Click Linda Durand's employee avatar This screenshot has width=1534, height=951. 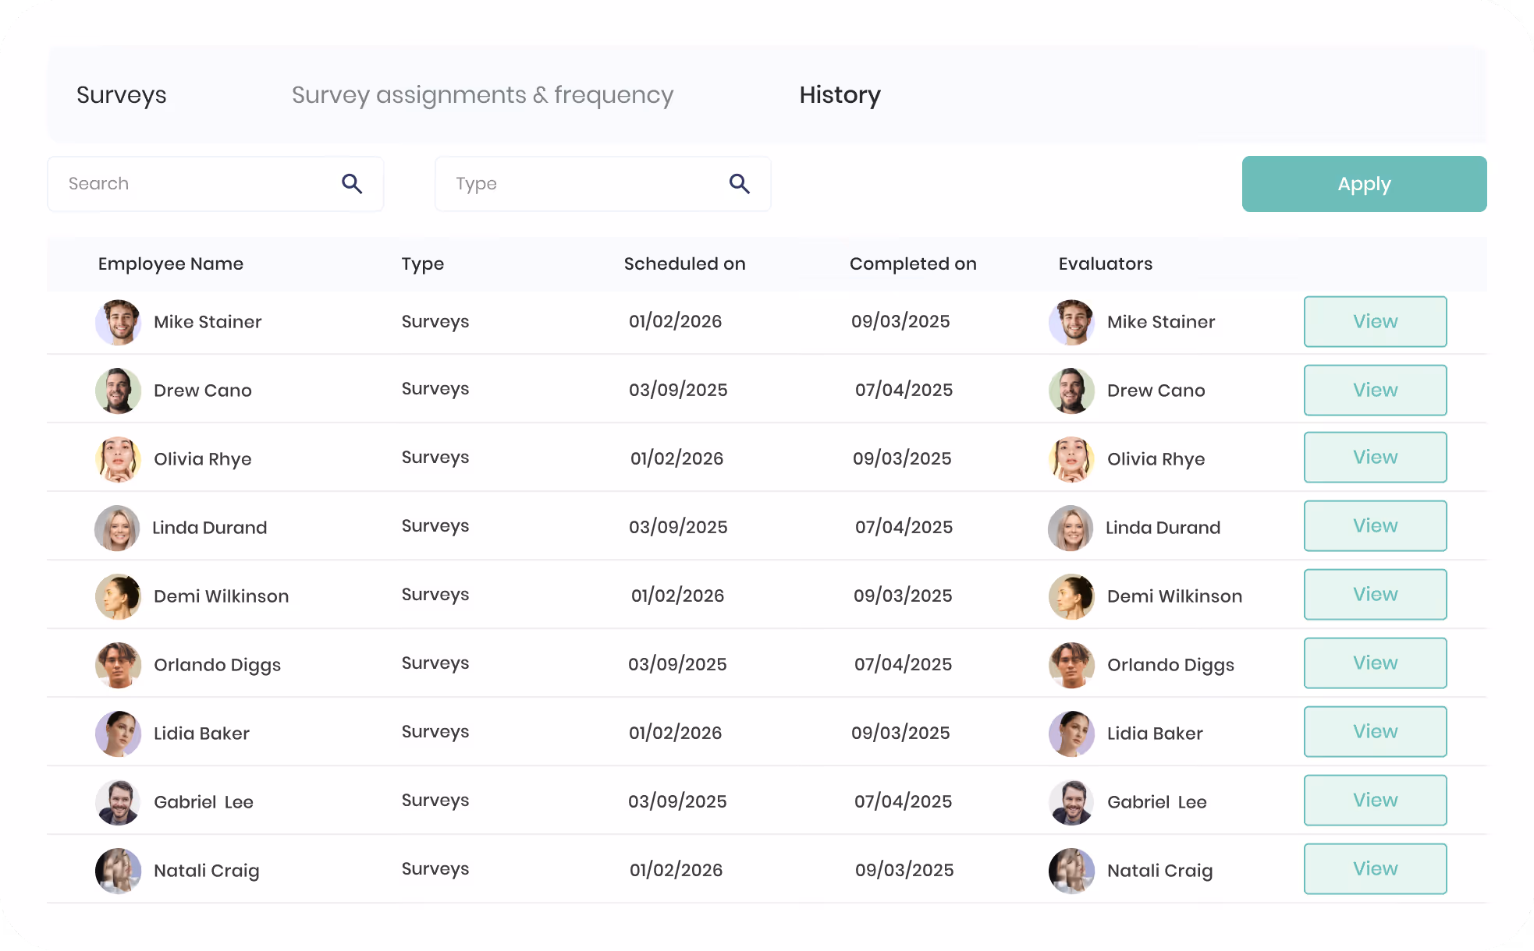point(117,528)
